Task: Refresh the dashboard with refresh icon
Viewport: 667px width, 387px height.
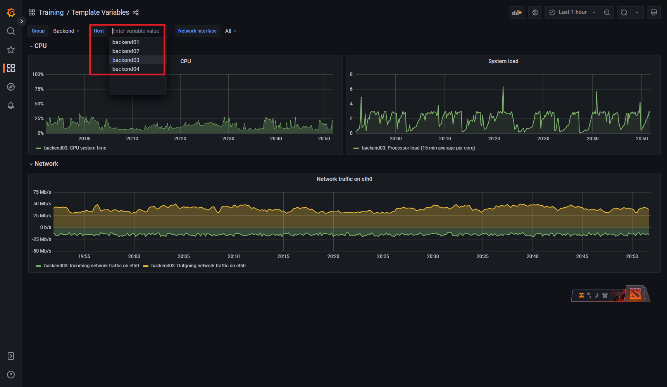Action: coord(624,12)
